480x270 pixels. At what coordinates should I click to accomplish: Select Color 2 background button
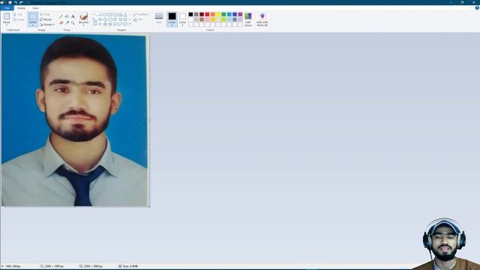pos(182,19)
